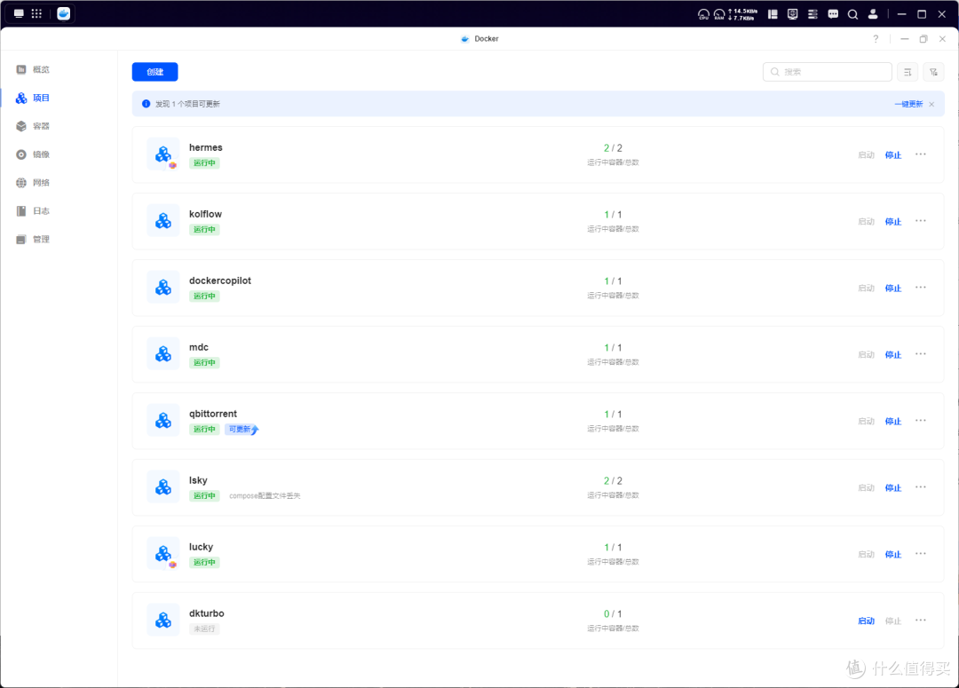Click the global search magnifier icon
Image resolution: width=959 pixels, height=688 pixels.
(852, 14)
